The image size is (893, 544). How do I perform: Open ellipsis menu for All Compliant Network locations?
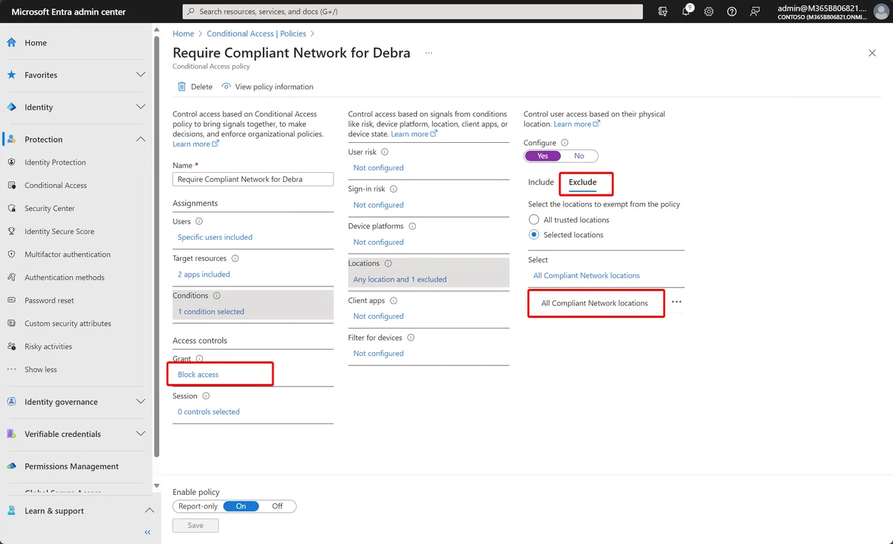677,302
